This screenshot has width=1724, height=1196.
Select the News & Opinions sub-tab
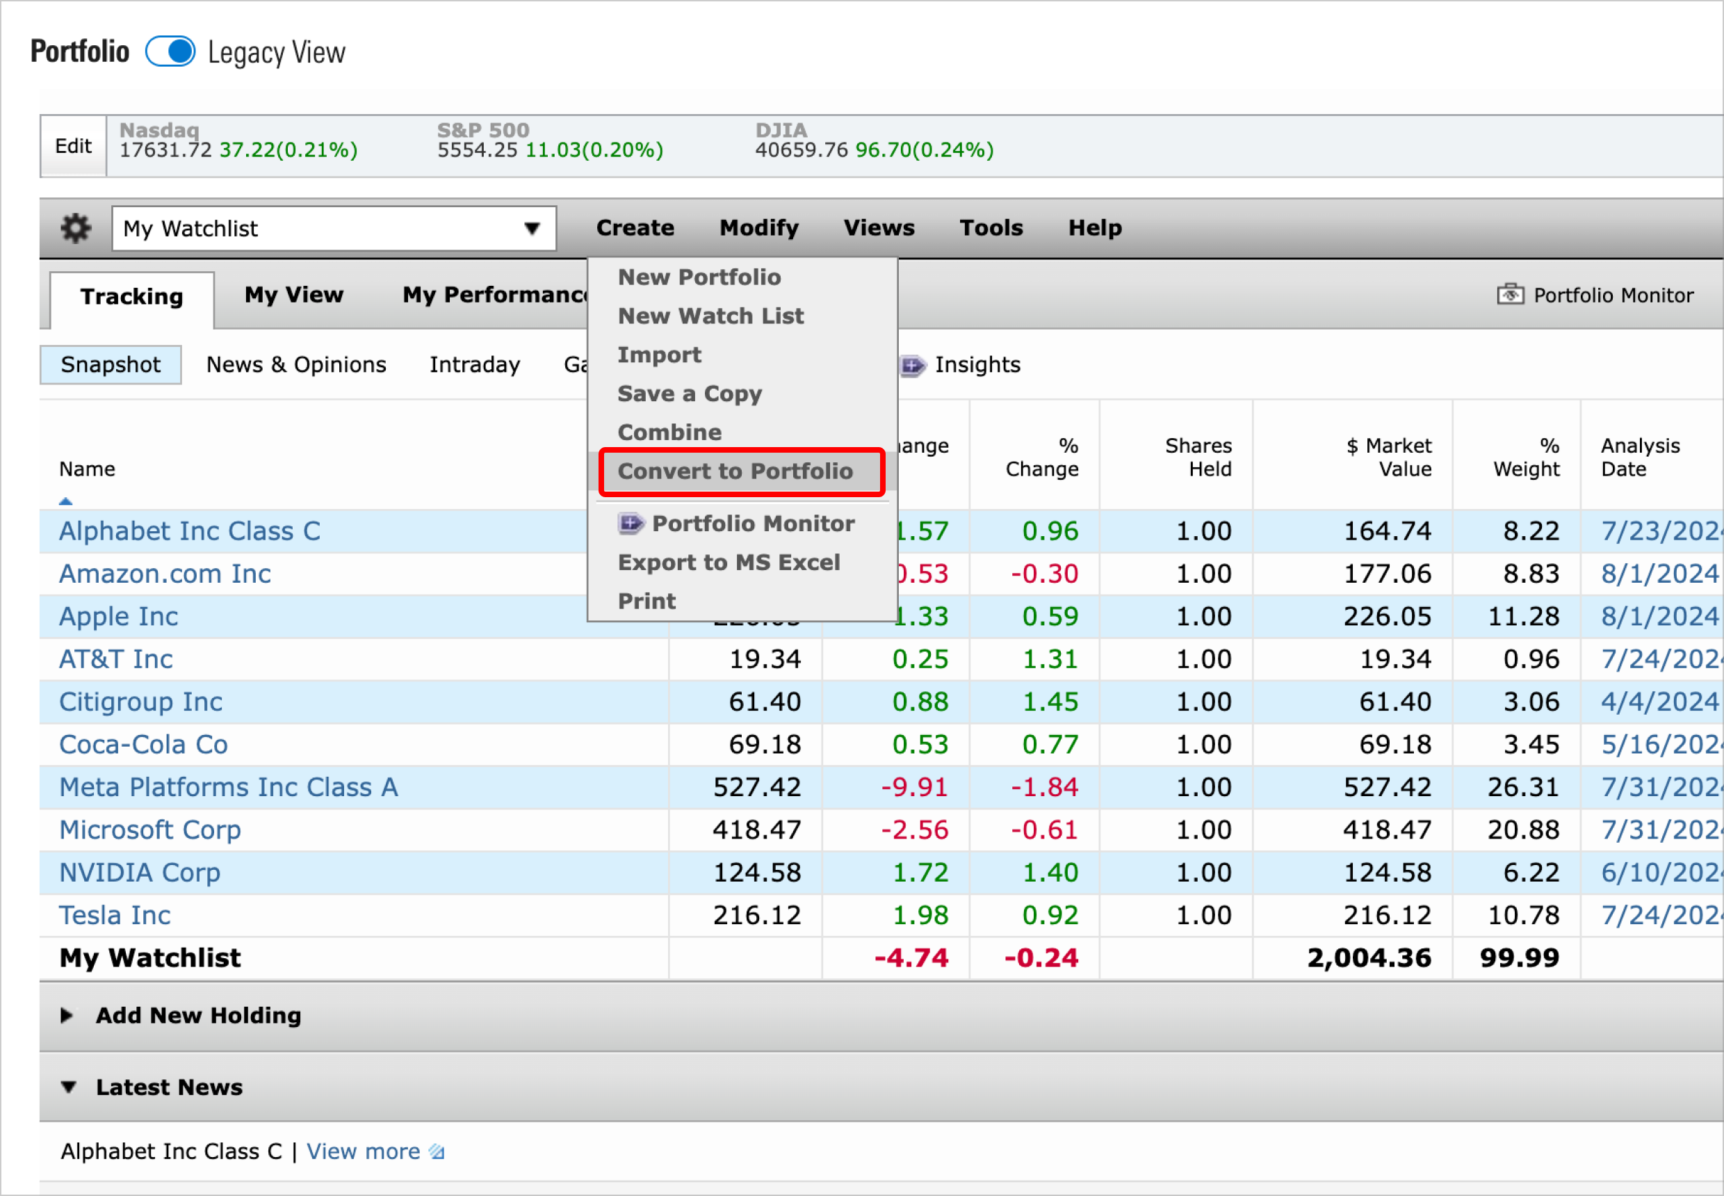pyautogui.click(x=296, y=365)
